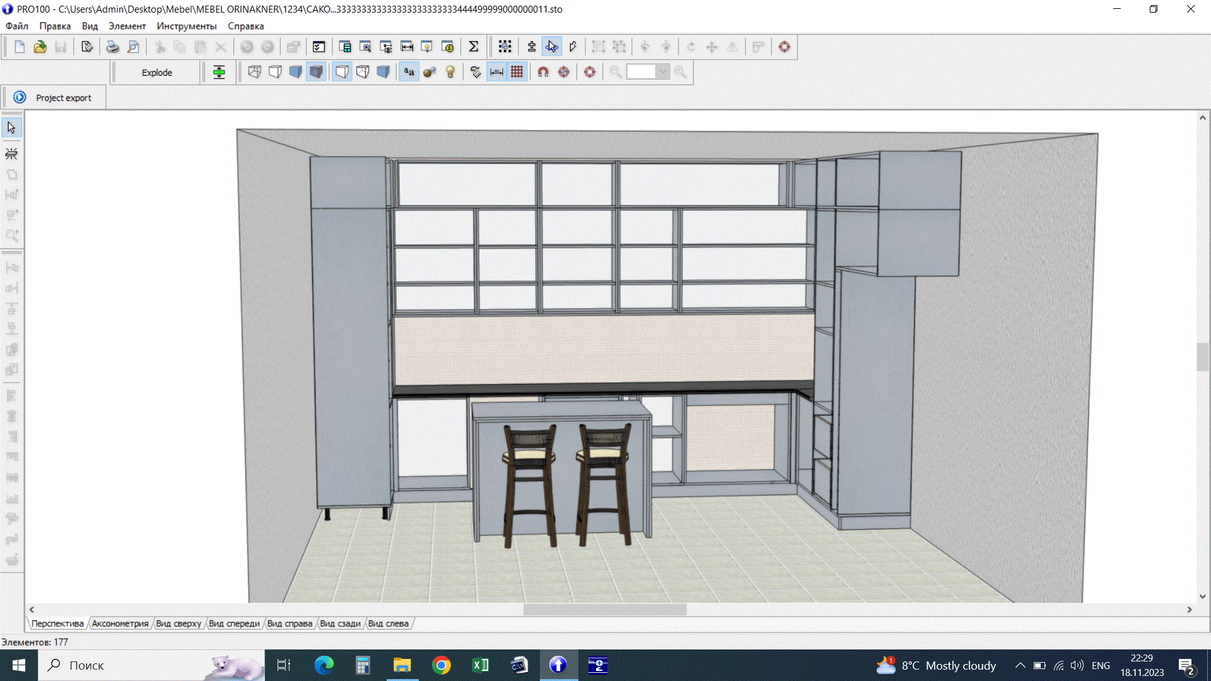Image resolution: width=1211 pixels, height=681 pixels.
Task: Toggle the dimensions display button
Action: tap(496, 72)
